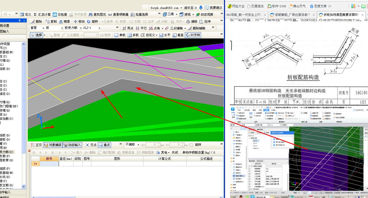The height and width of the screenshot is (198, 368).
Task: Open dropdown arrow next to 三维
Action: tap(176, 15)
